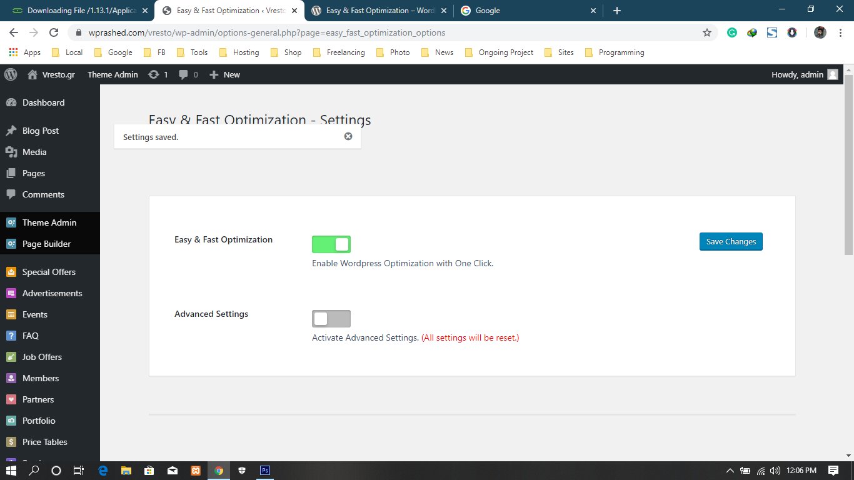Open Photoshop from the taskbar
Screen dimensions: 854x480
tap(264, 471)
